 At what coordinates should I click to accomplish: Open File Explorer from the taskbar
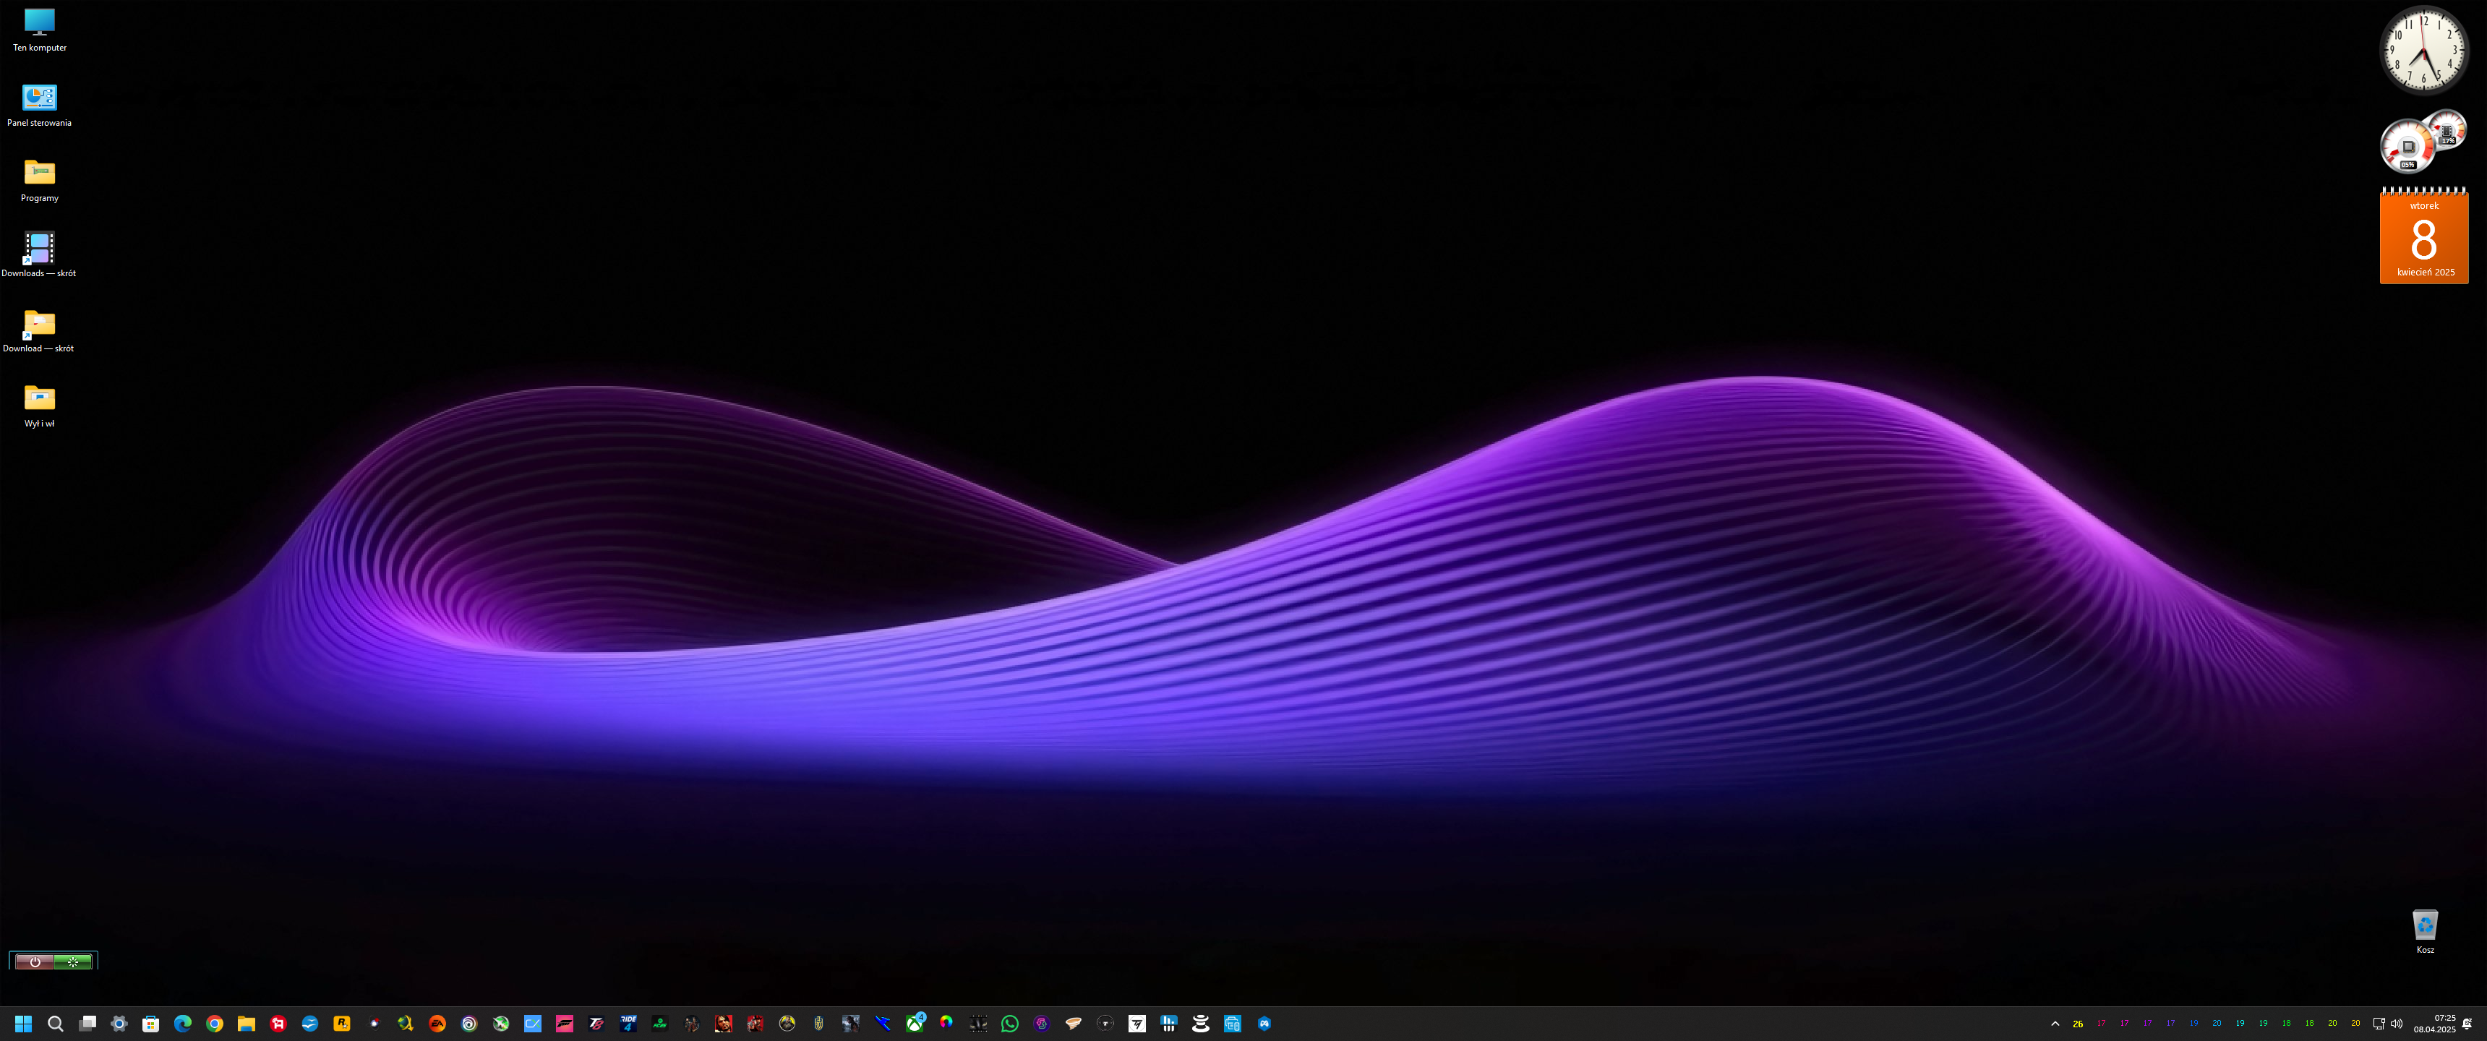click(247, 1024)
